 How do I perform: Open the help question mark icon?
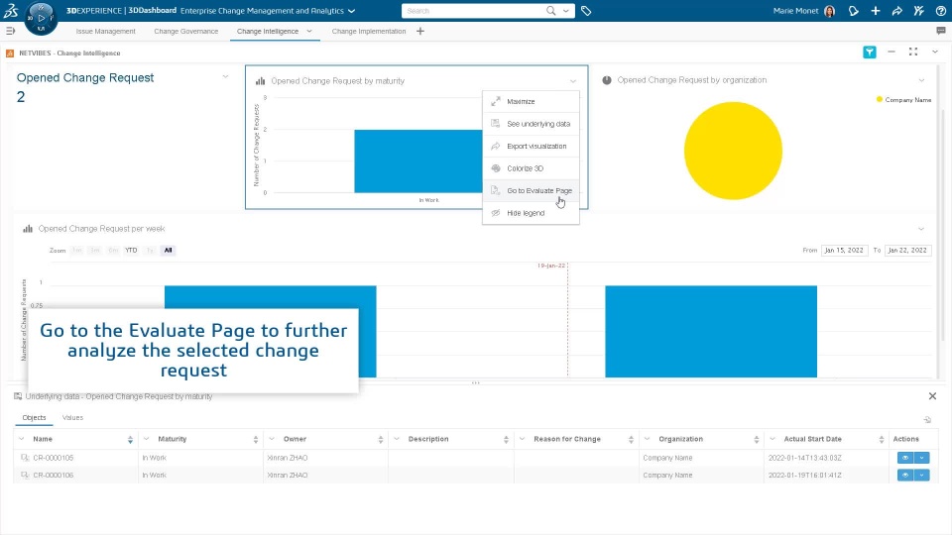coord(940,11)
